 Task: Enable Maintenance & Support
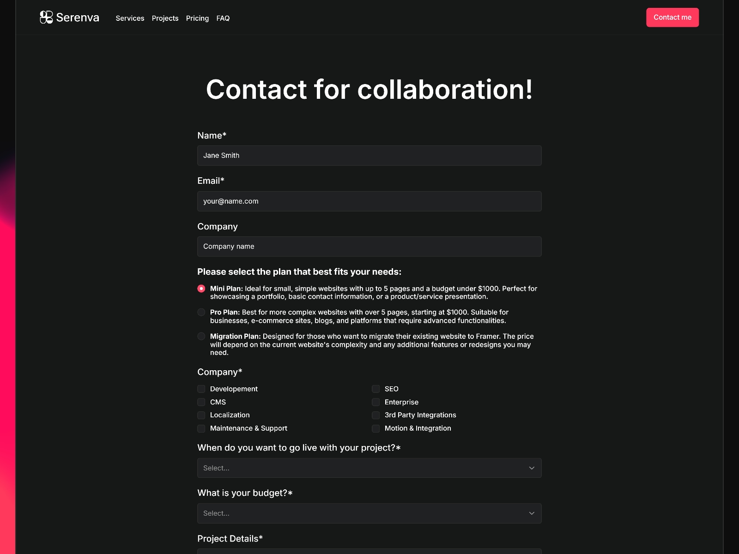pyautogui.click(x=201, y=428)
